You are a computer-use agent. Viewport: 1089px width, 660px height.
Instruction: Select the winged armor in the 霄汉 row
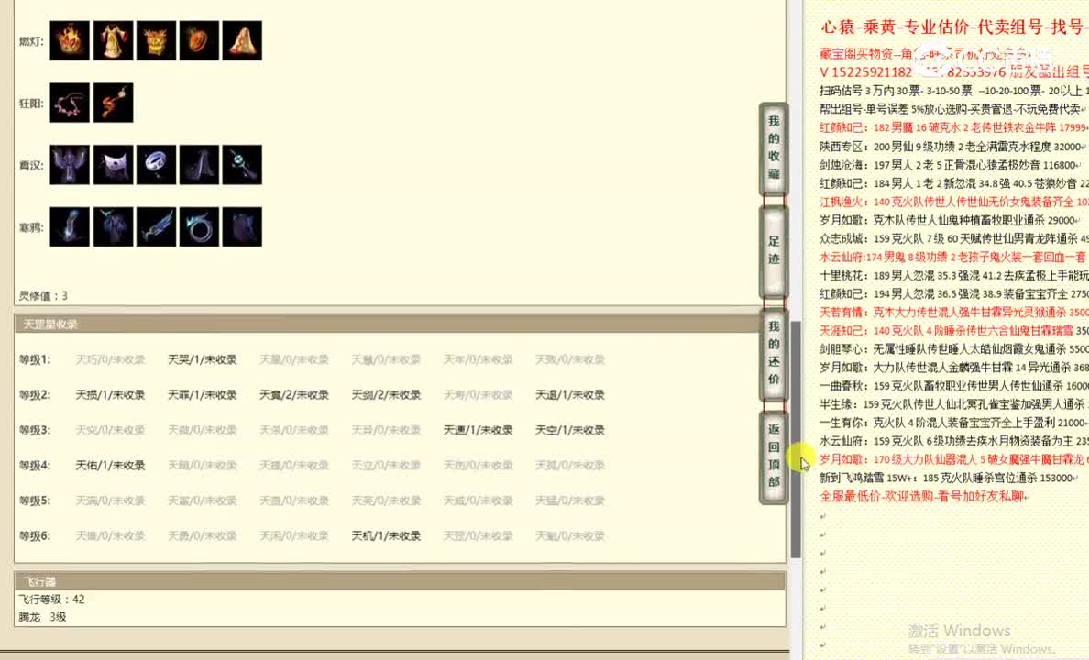(70, 165)
